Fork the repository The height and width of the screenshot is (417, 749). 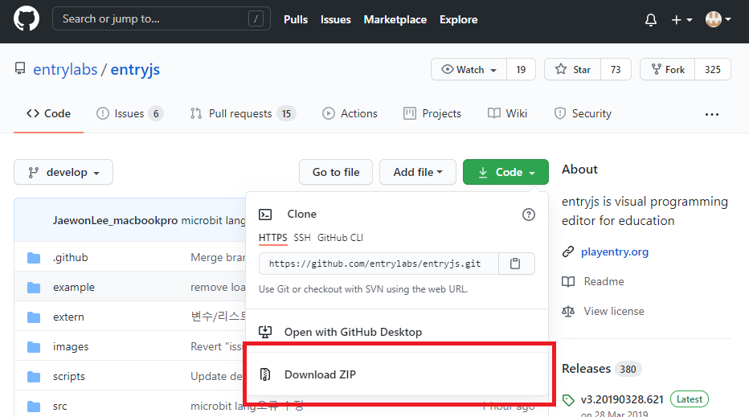point(667,69)
